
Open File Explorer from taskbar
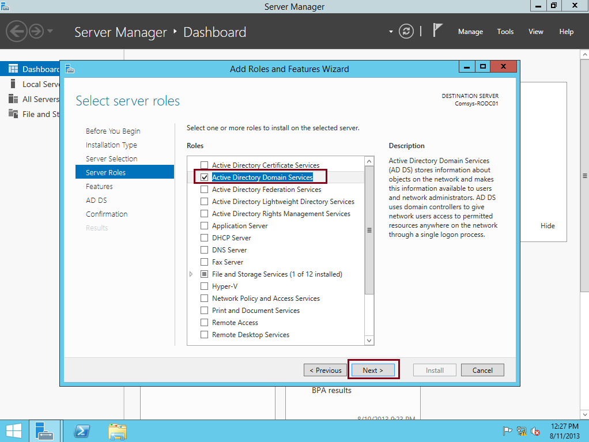(x=118, y=431)
